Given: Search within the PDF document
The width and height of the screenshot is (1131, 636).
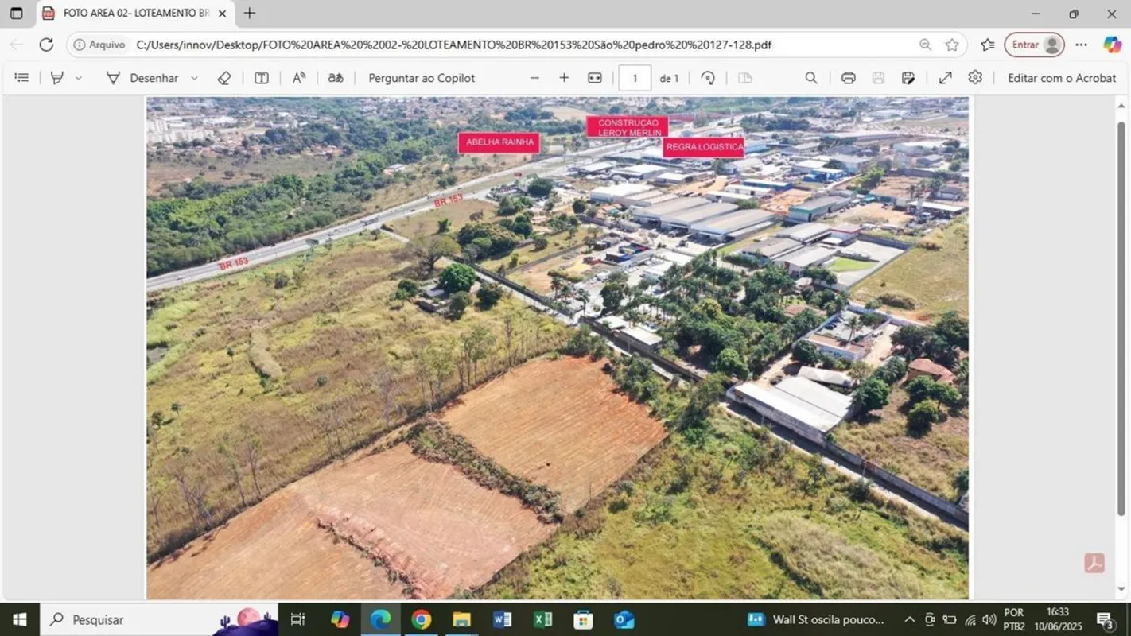Looking at the screenshot, I should point(810,78).
